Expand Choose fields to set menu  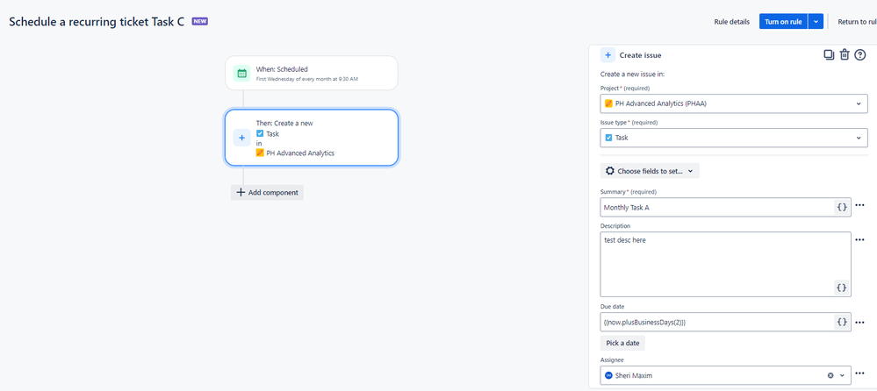click(x=650, y=171)
